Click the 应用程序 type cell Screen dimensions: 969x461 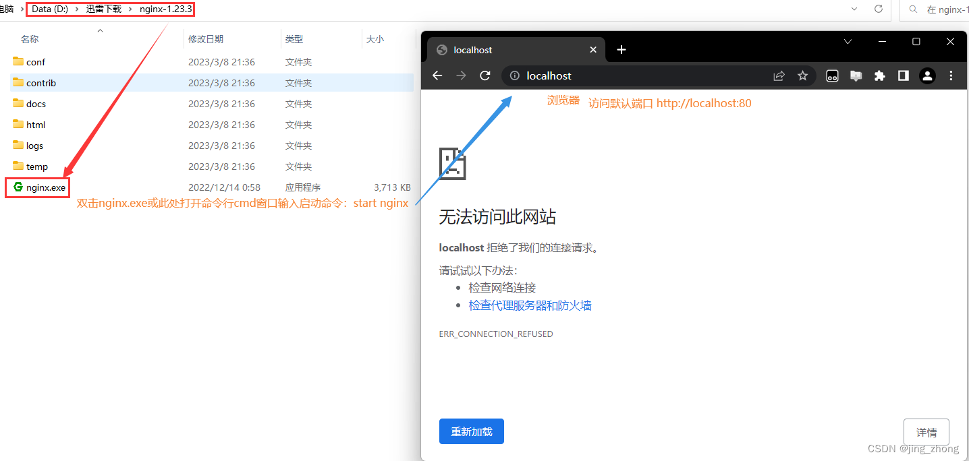(303, 187)
